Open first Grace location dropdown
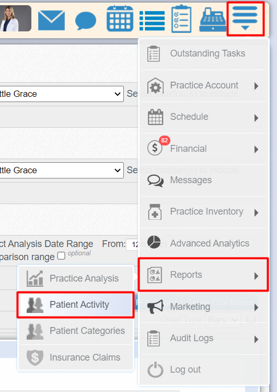The height and width of the screenshot is (392, 277). (x=62, y=94)
